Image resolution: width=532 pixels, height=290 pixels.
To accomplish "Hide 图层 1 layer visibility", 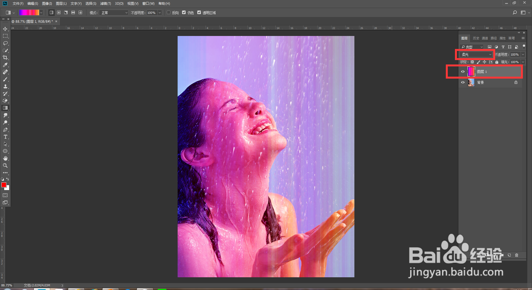I will click(x=463, y=71).
